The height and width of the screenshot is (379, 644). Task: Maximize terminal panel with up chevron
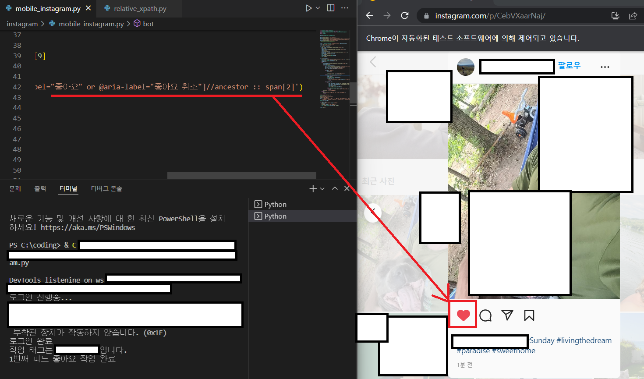[x=335, y=188]
